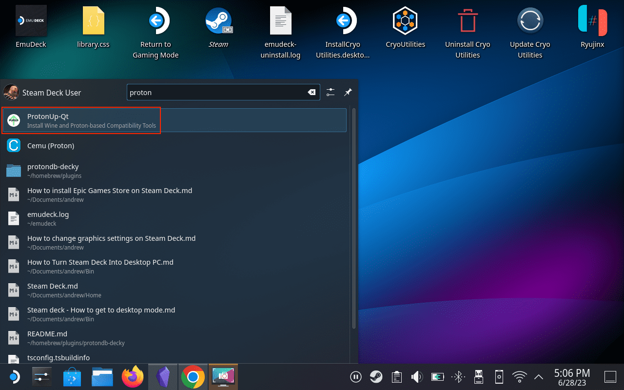Open the EmuDeck desktop icon
The image size is (624, 390).
(31, 27)
